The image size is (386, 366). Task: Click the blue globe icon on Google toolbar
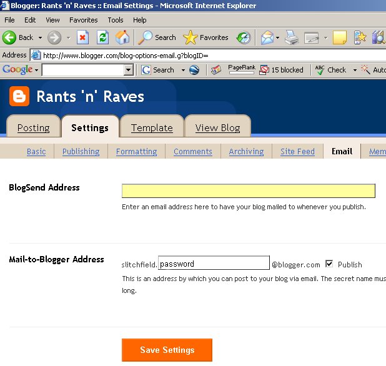[x=194, y=70]
